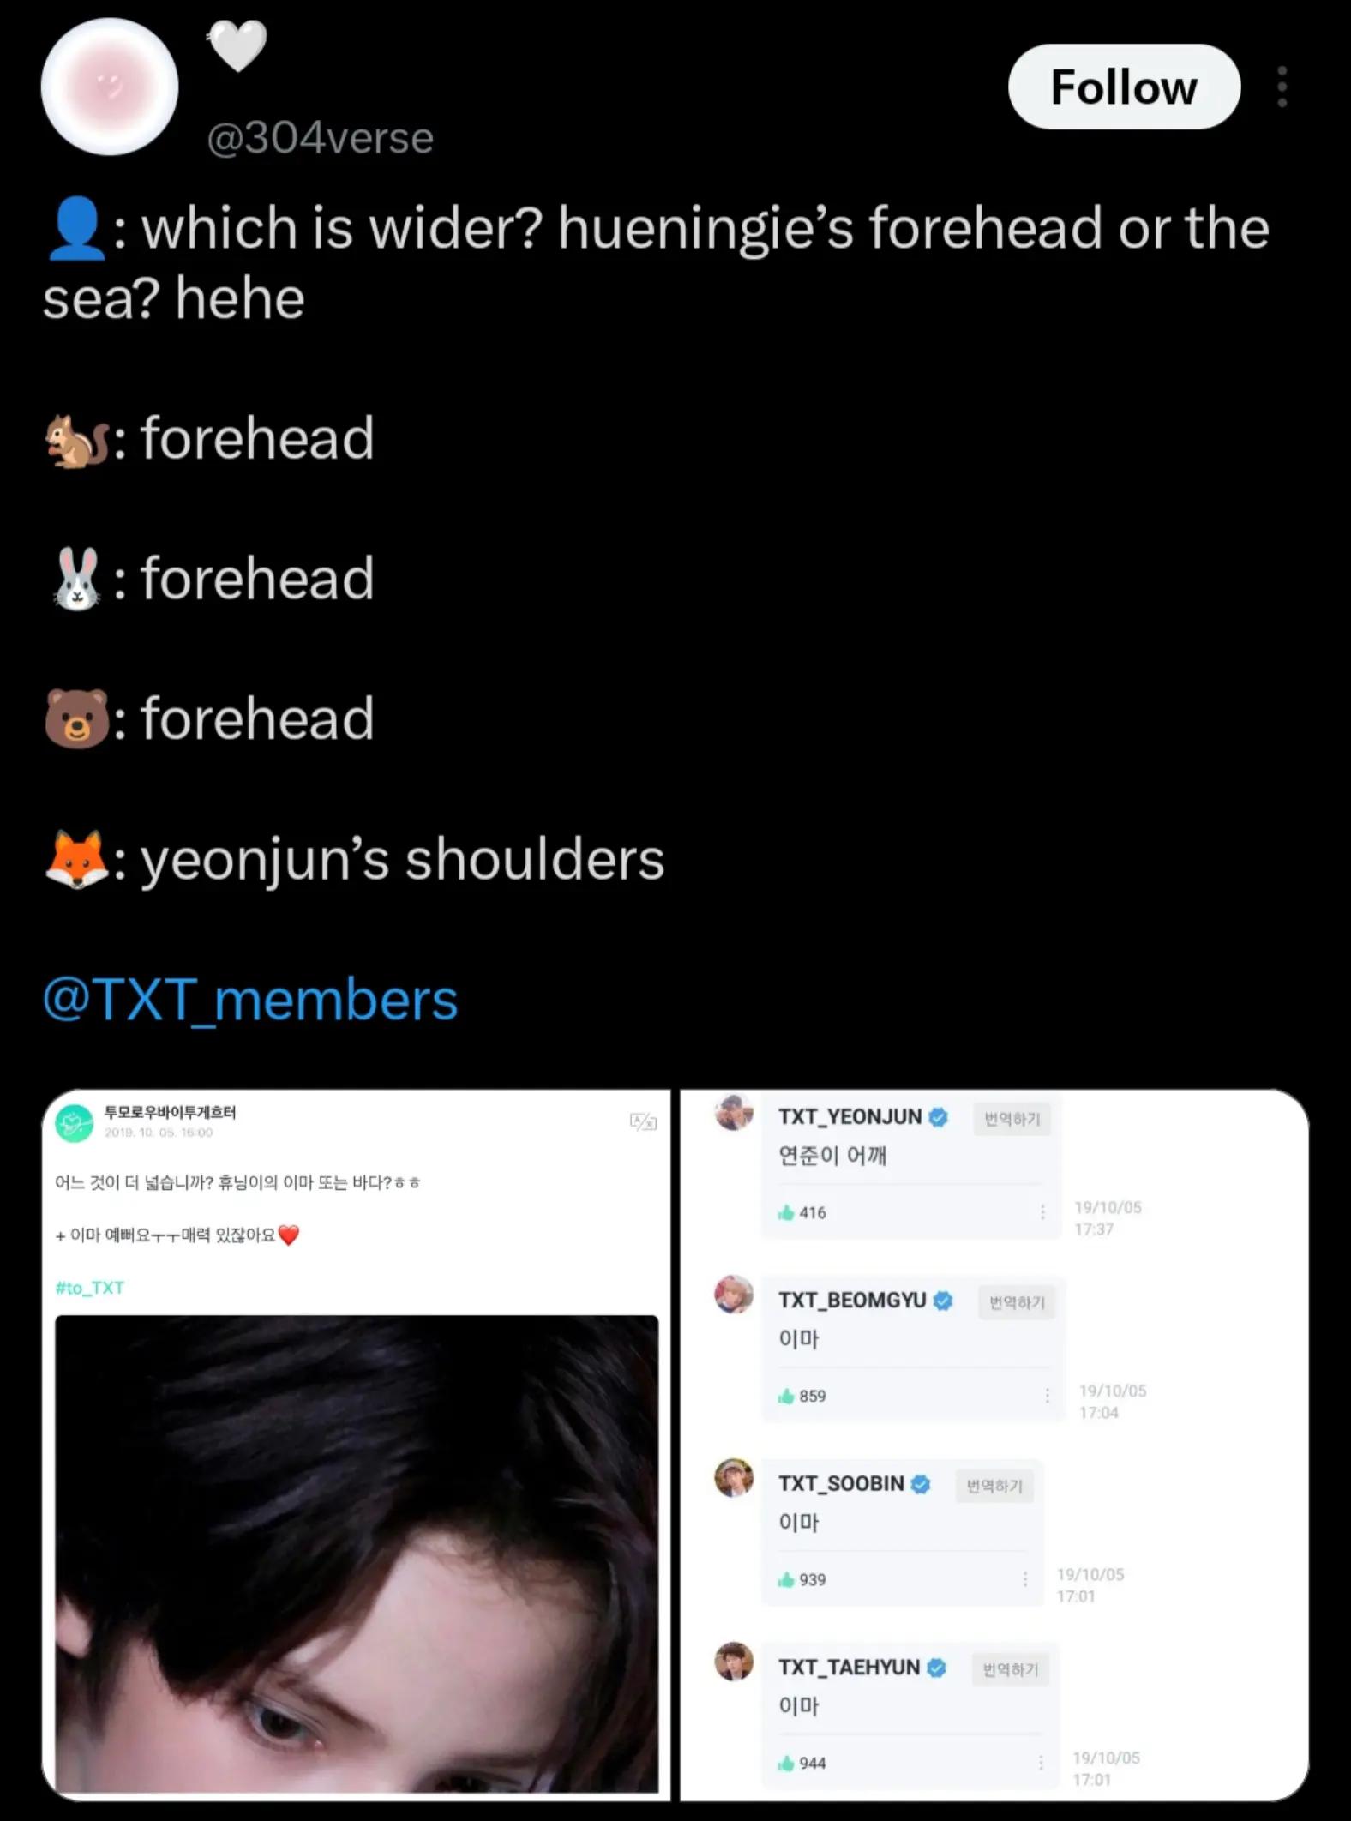Tap the @304verse handle text
This screenshot has width=1351, height=1821.
pyautogui.click(x=321, y=137)
